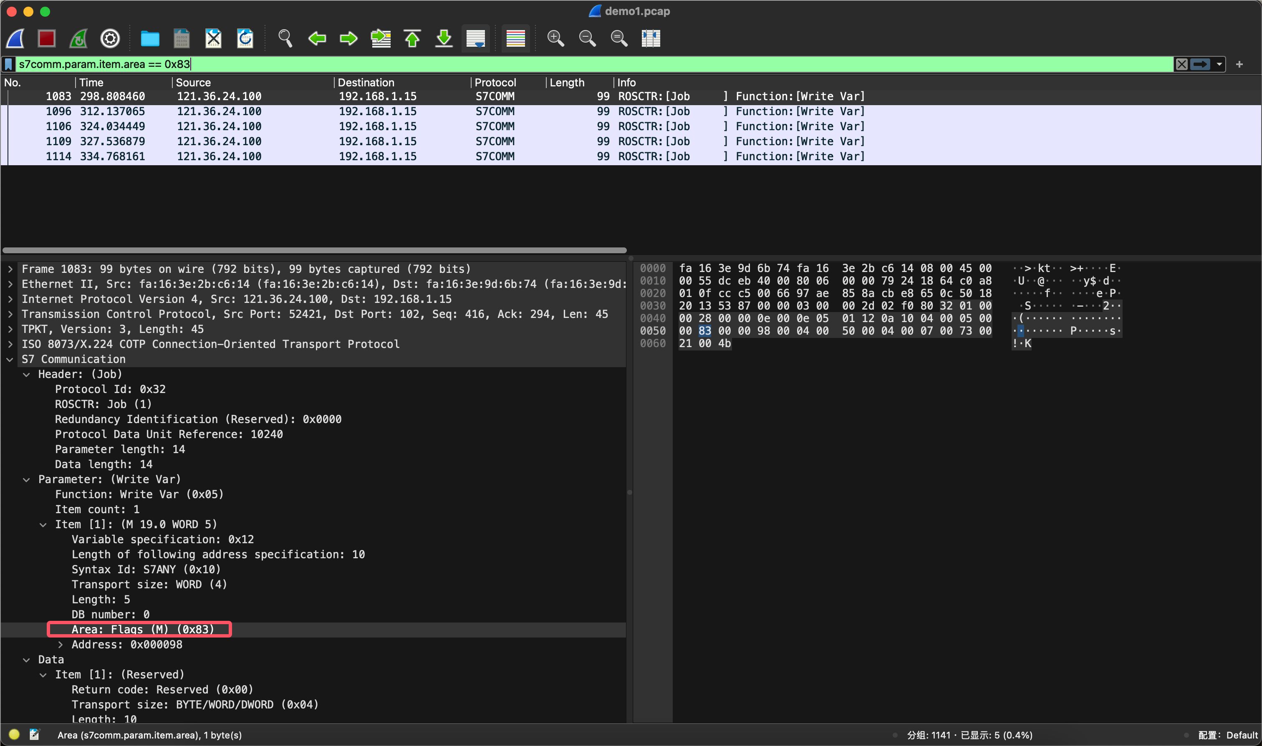
Task: Select packet number 1096
Action: (631, 111)
